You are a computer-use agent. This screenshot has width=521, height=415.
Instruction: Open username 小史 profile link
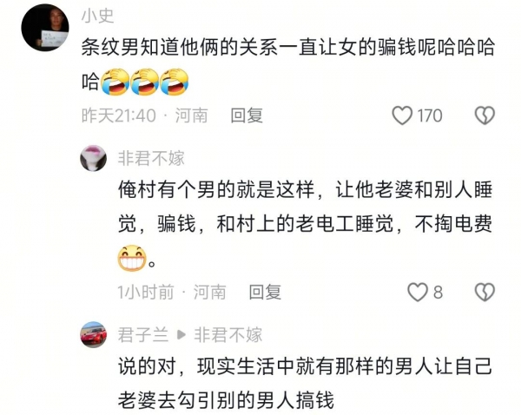point(97,16)
